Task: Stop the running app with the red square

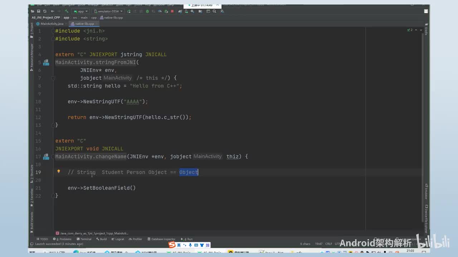Action: (x=172, y=11)
